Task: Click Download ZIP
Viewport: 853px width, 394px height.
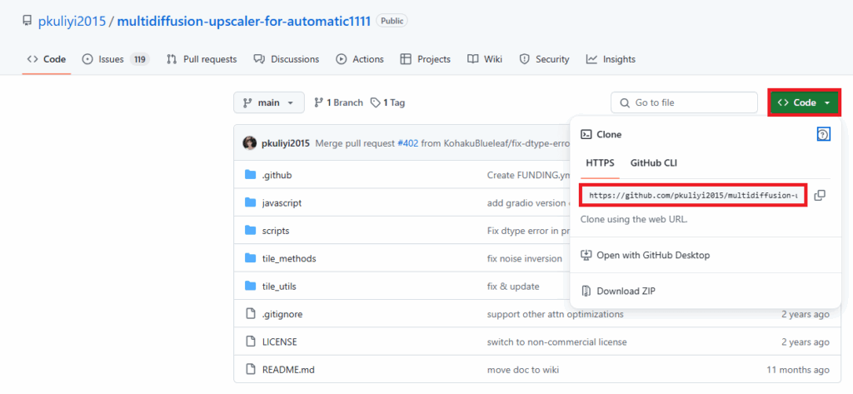Action: click(x=618, y=291)
